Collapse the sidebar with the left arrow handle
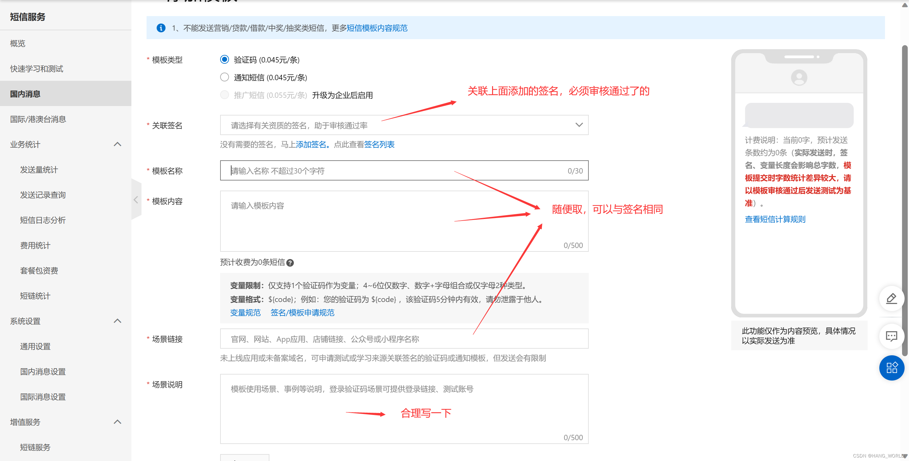The height and width of the screenshot is (461, 909). click(x=136, y=199)
